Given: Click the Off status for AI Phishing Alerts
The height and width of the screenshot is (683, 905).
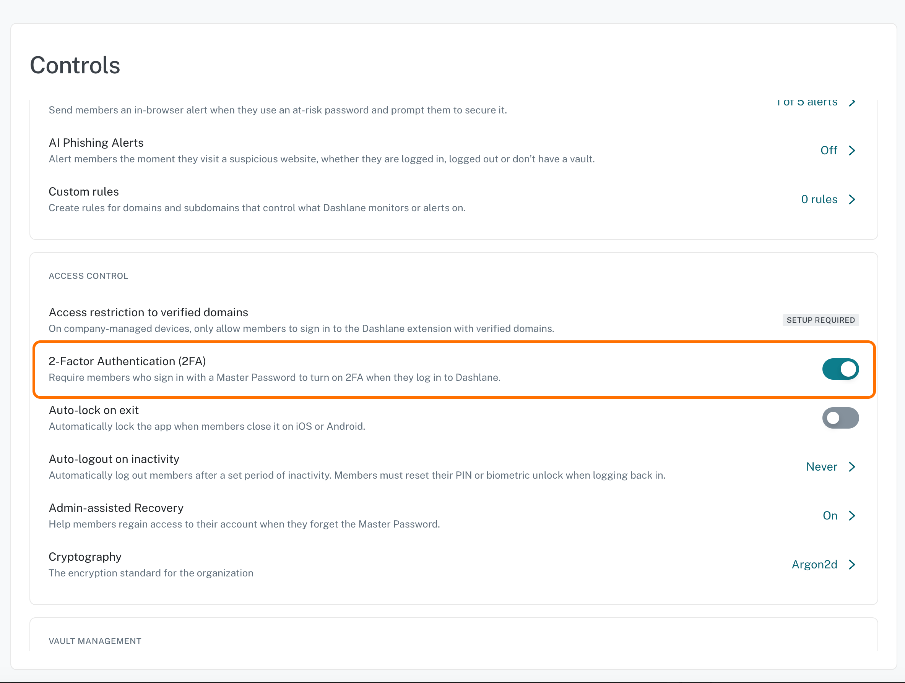Looking at the screenshot, I should [x=829, y=151].
